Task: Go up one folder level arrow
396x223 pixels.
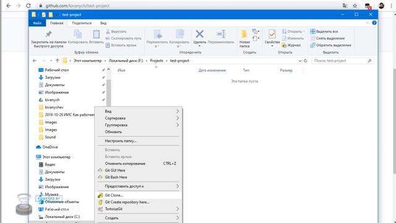Action: [58, 61]
